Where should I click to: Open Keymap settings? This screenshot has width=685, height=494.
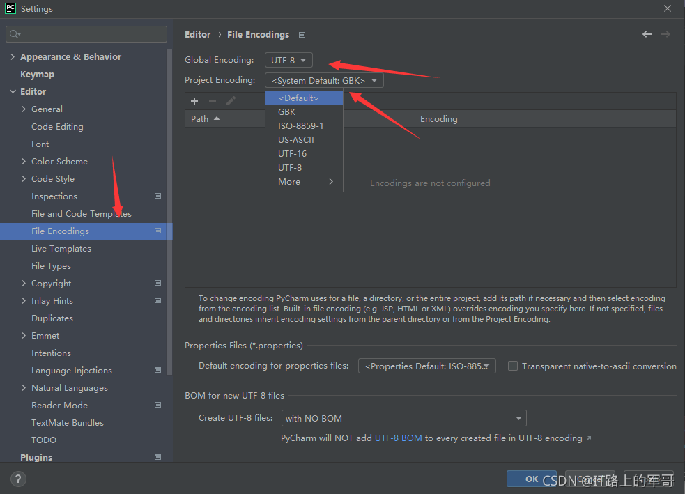(x=37, y=75)
